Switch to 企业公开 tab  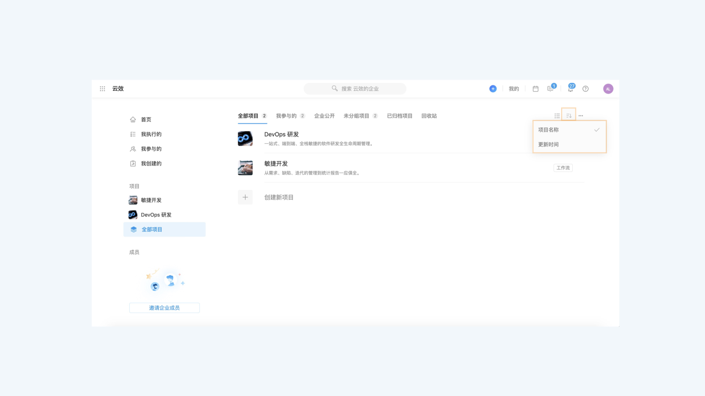click(x=325, y=115)
